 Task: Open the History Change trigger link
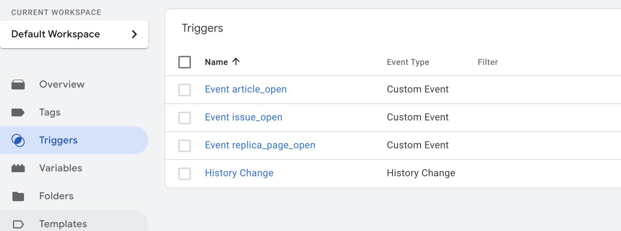coord(239,173)
